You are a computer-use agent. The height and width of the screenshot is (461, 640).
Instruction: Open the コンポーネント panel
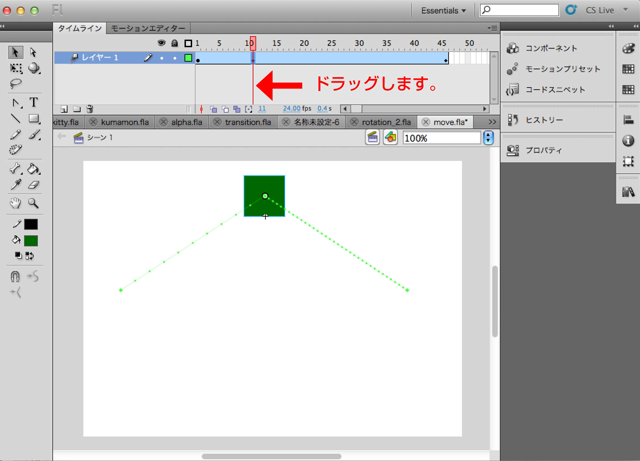[x=551, y=48]
